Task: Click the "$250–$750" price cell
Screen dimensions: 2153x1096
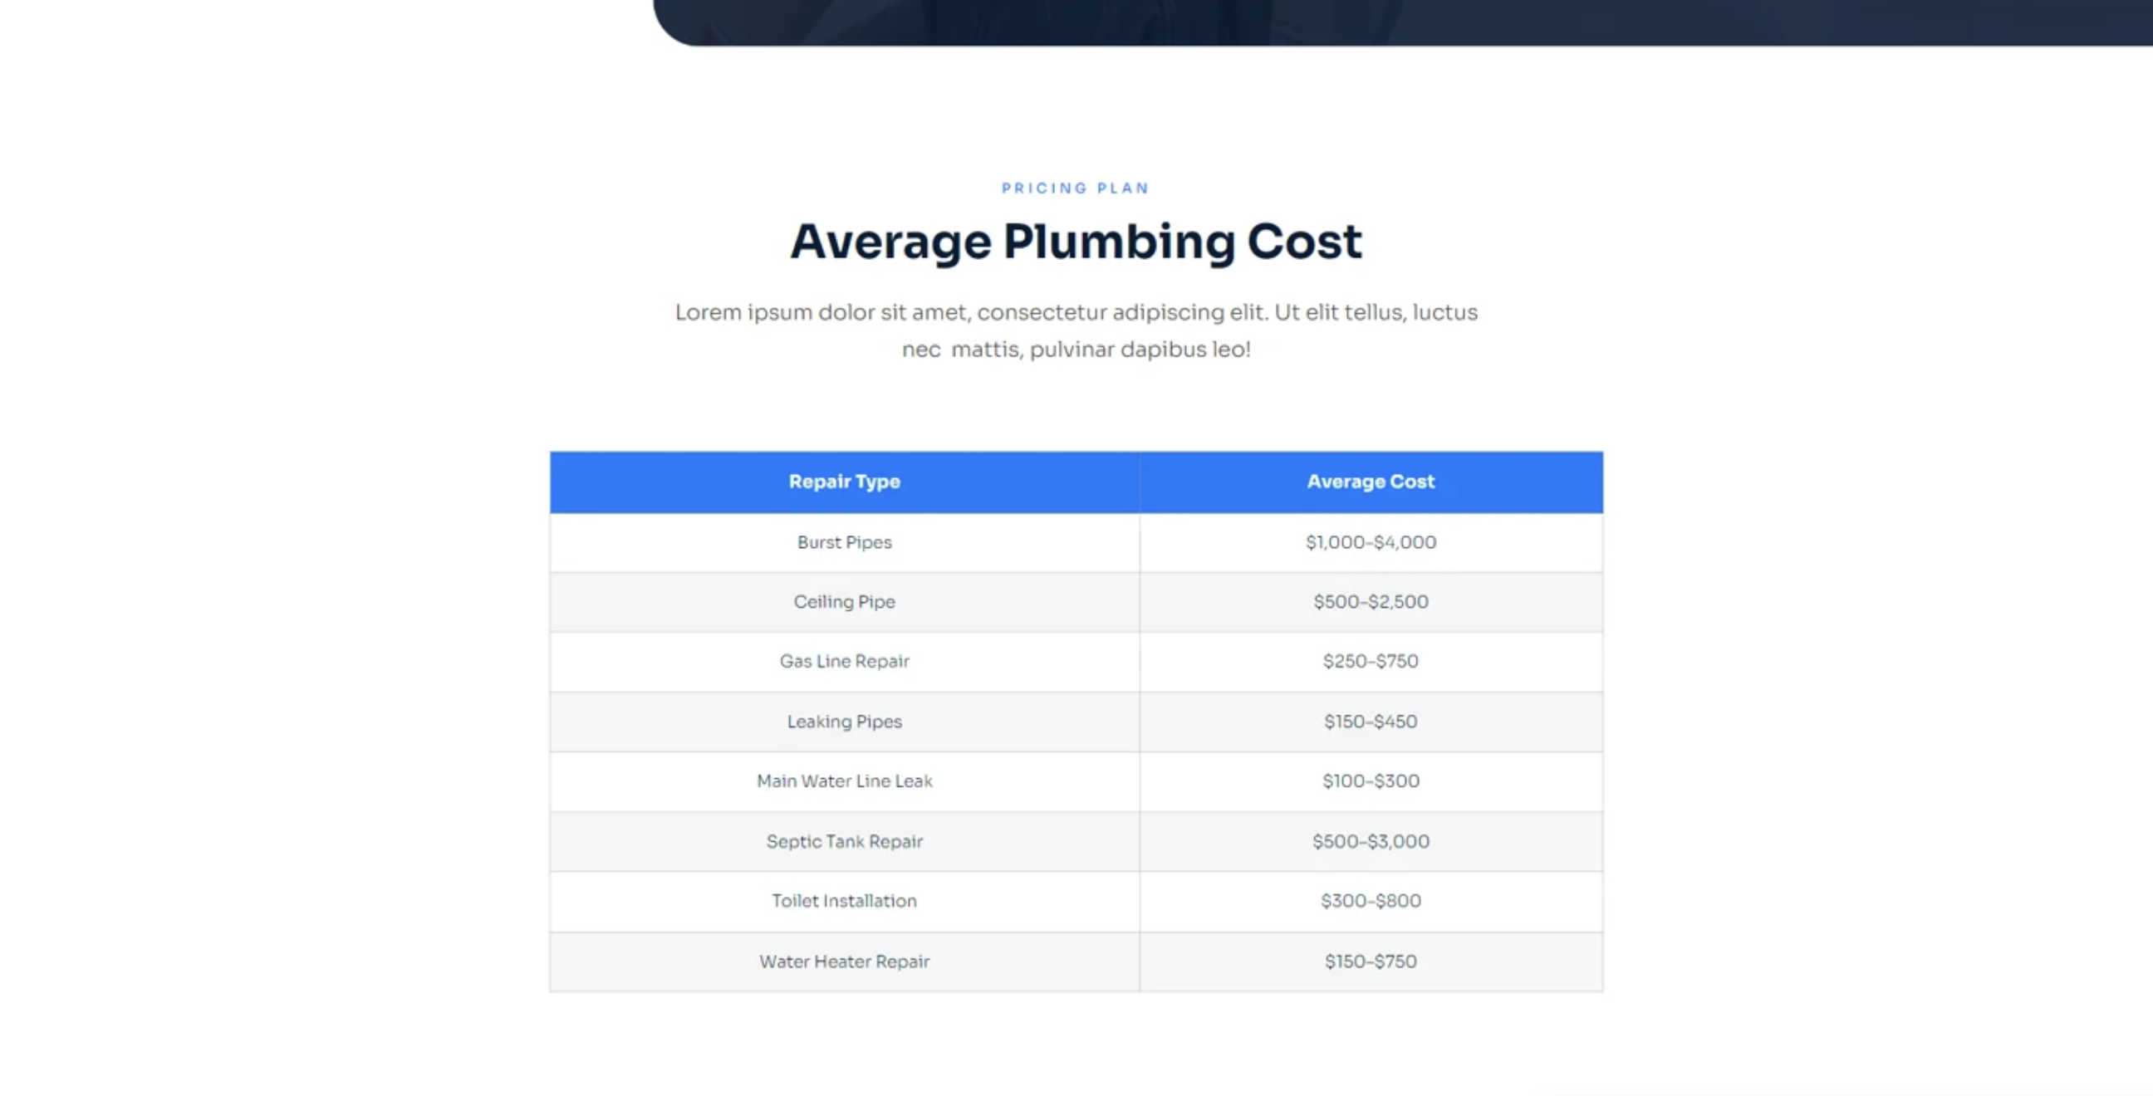Action: tap(1371, 661)
